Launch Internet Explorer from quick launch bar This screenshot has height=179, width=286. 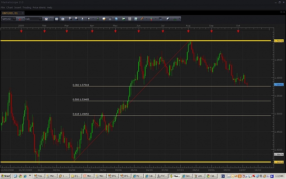pyautogui.click(x=25, y=176)
